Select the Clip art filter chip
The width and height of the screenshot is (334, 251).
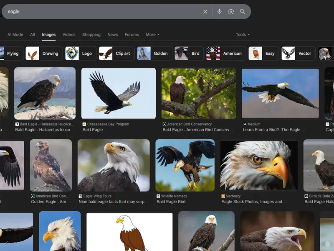point(116,54)
